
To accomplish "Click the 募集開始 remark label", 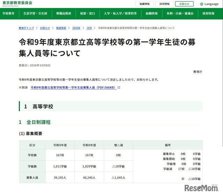I will click(x=169, y=159).
